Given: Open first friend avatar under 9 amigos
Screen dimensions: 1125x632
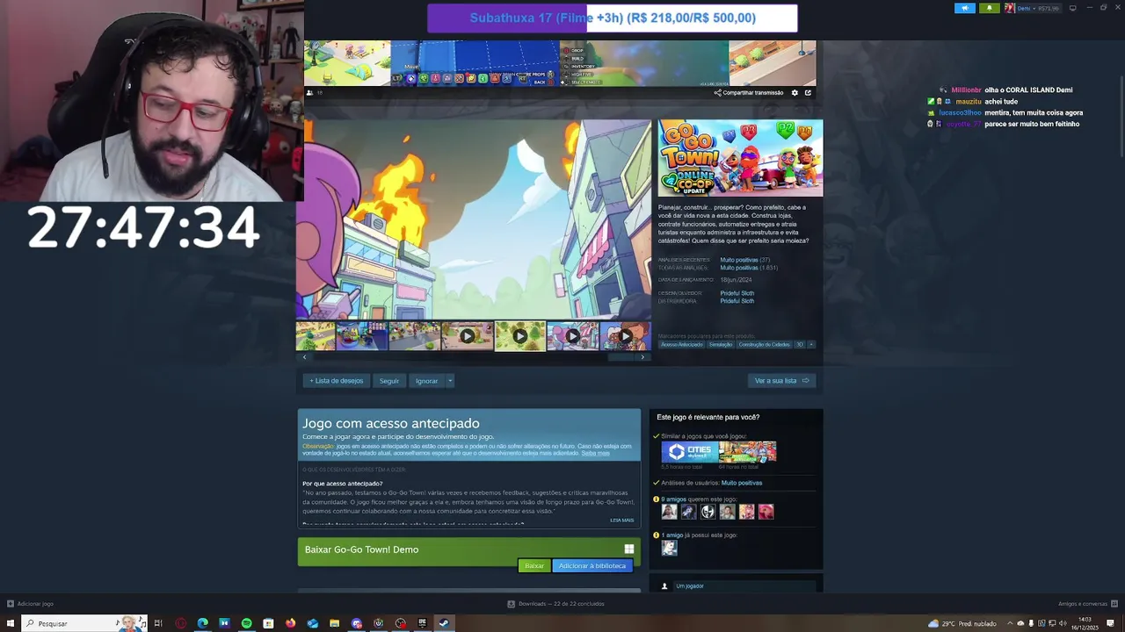Looking at the screenshot, I should coord(669,512).
